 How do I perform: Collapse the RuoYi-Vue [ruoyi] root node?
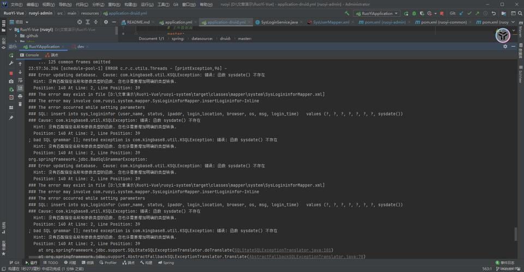(x=11, y=29)
